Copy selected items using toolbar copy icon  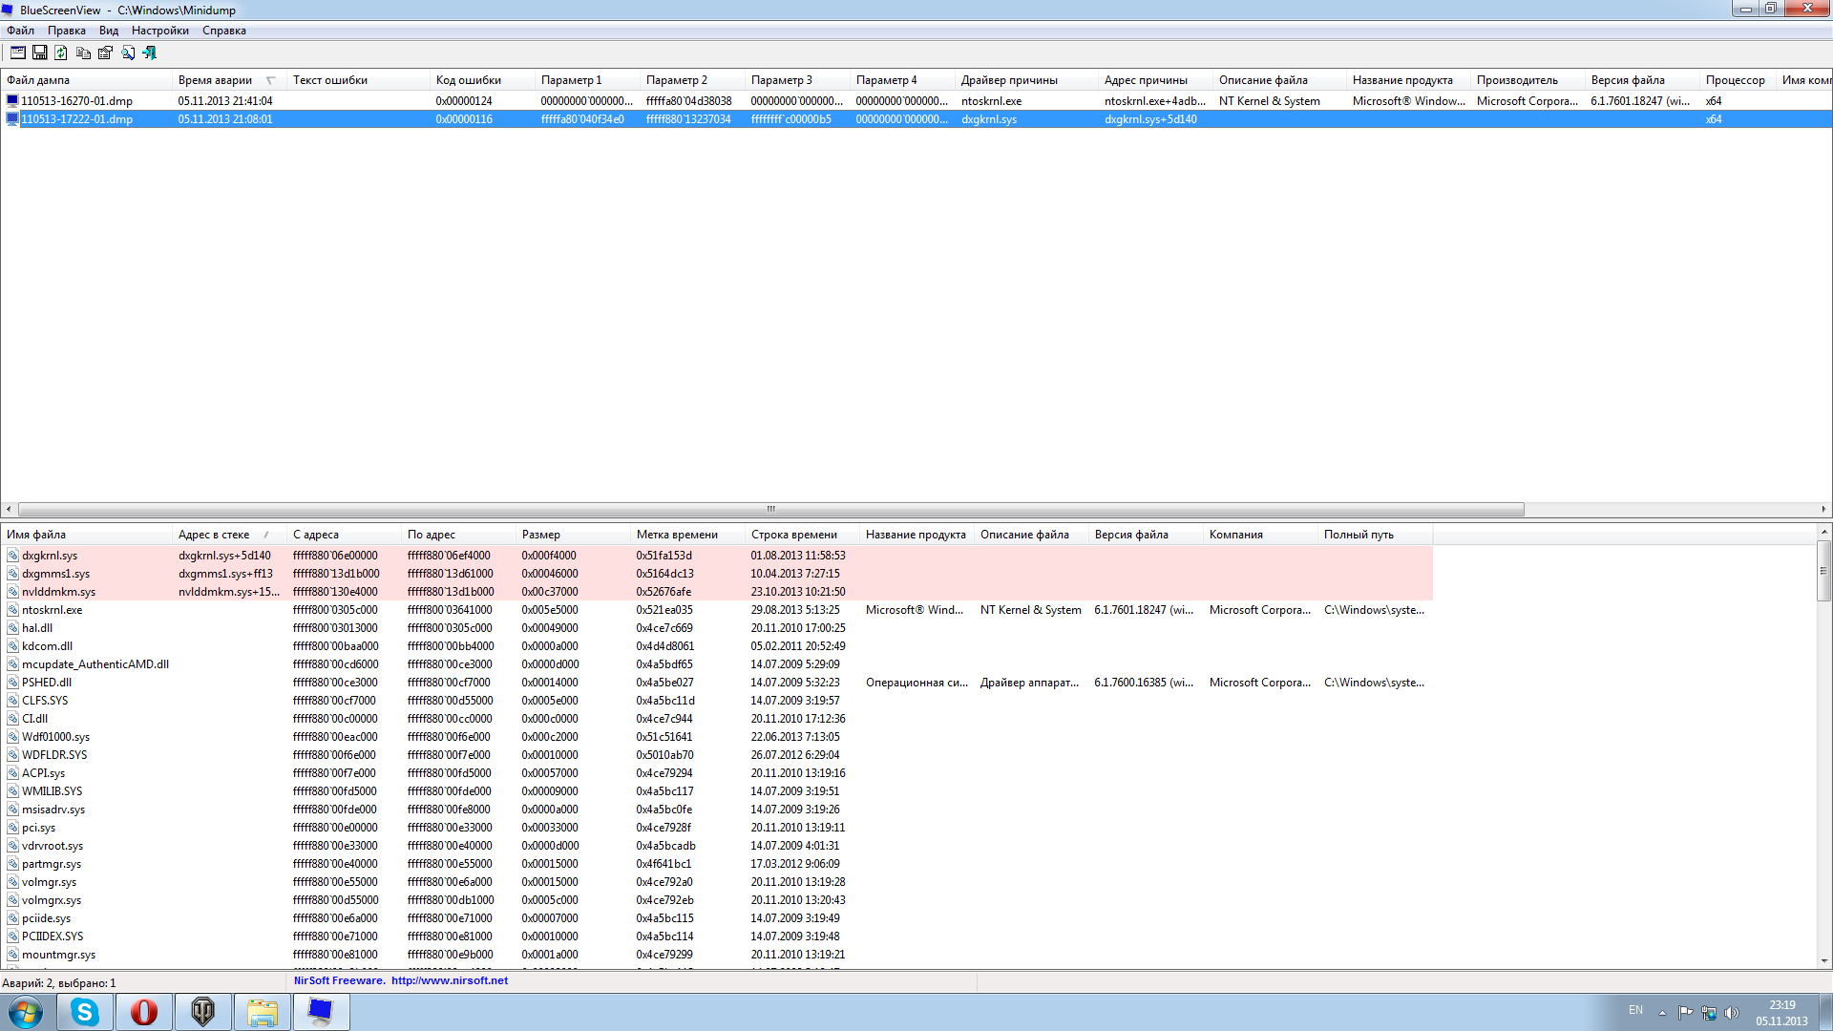tap(83, 53)
